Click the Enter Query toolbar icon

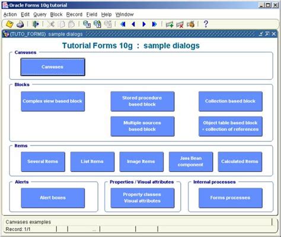tap(87, 24)
